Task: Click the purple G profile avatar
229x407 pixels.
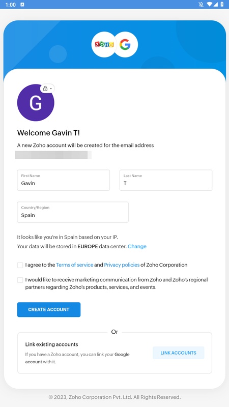Action: coord(36,103)
